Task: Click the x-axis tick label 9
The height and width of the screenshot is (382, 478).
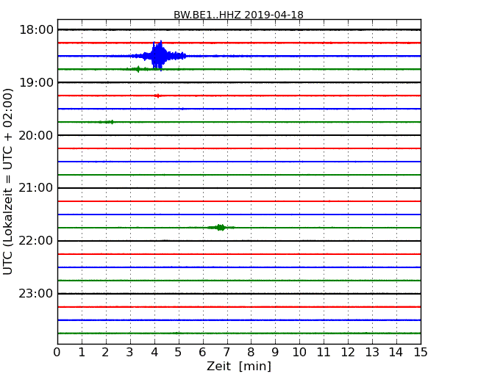Action: (x=275, y=352)
